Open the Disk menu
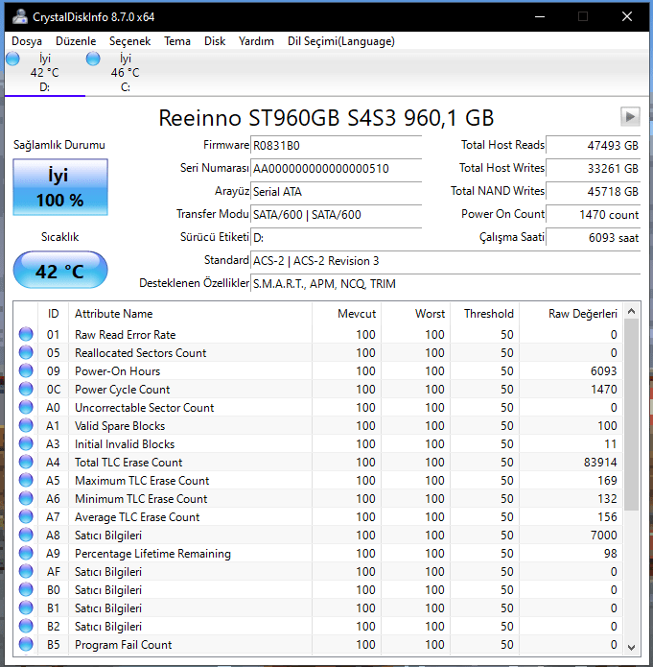This screenshot has width=653, height=667. coord(215,41)
